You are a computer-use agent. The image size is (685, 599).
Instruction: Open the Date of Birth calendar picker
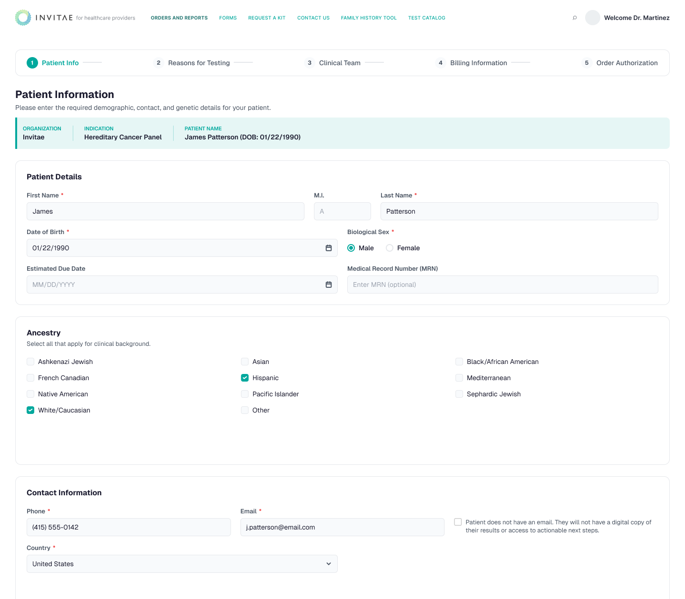point(329,248)
